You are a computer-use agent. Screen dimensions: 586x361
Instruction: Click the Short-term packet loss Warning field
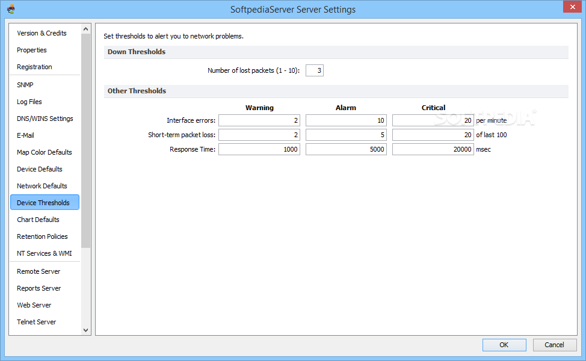[259, 135]
